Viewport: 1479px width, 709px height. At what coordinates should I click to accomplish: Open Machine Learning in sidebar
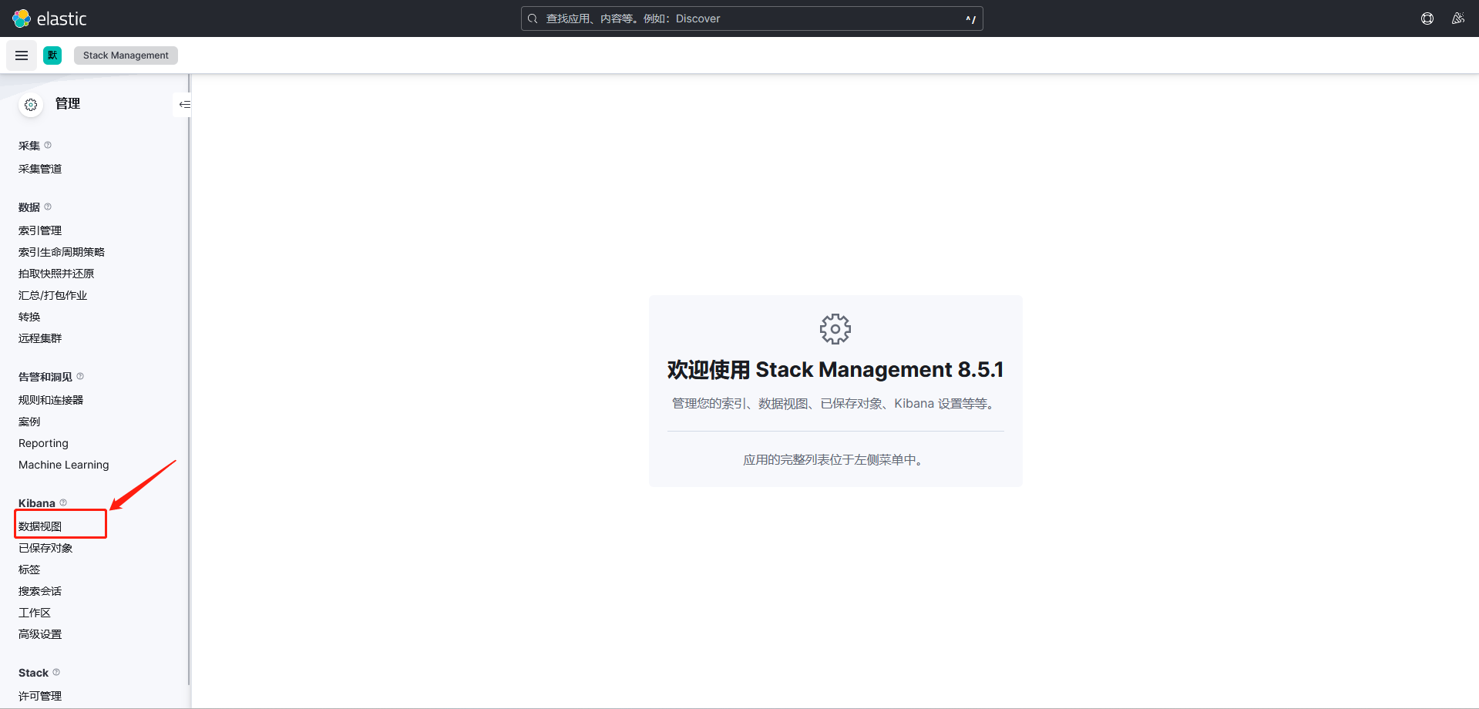tap(64, 465)
